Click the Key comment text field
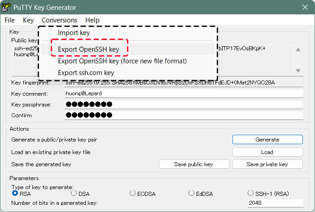Image resolution: width=315 pixels, height=212 pixels. pos(184,93)
